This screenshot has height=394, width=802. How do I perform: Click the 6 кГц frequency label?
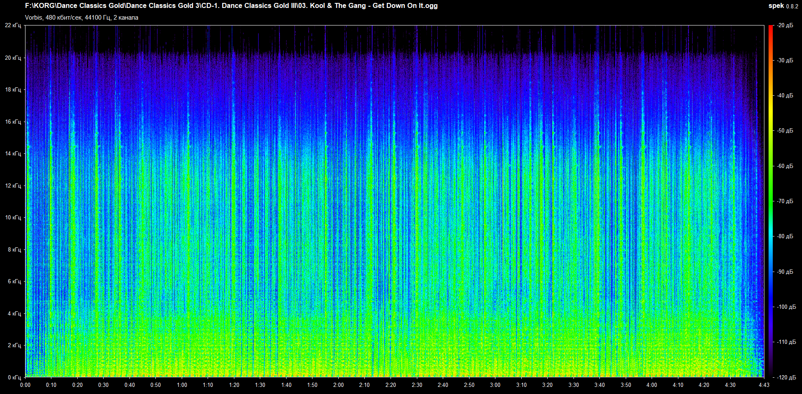tap(14, 281)
